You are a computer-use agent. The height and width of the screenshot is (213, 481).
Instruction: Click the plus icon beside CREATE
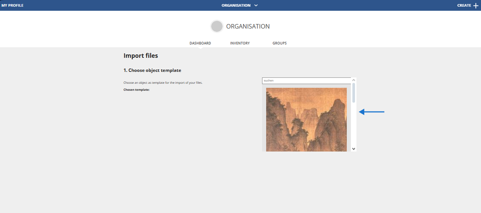coord(476,6)
